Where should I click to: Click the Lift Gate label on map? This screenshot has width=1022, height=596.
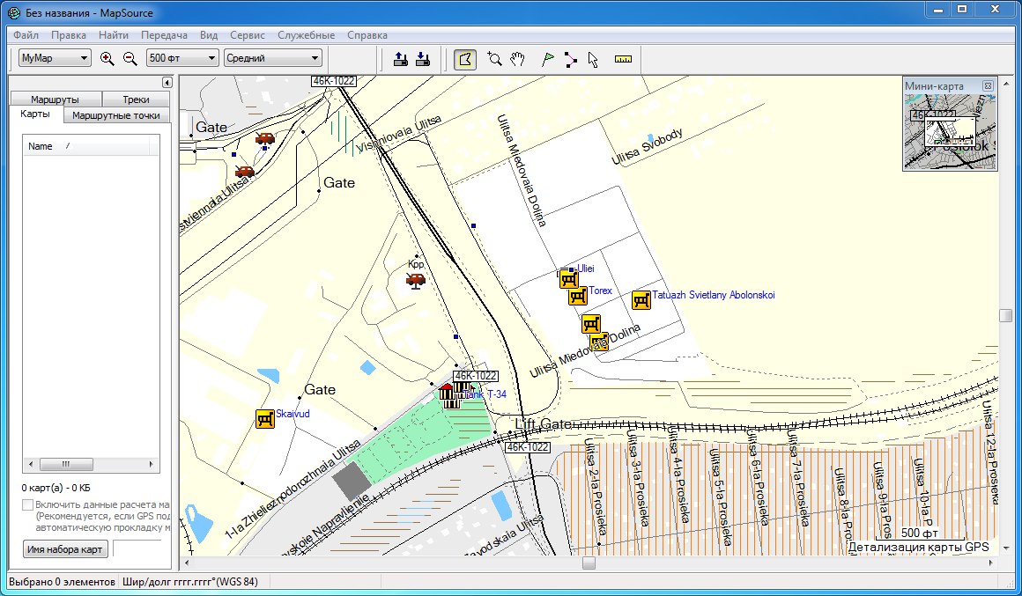(x=543, y=424)
